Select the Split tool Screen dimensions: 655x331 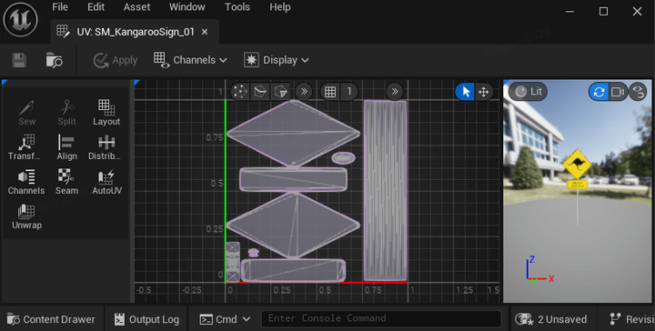click(x=66, y=113)
